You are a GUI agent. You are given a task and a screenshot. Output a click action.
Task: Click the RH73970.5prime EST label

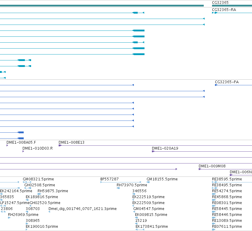(132, 185)
